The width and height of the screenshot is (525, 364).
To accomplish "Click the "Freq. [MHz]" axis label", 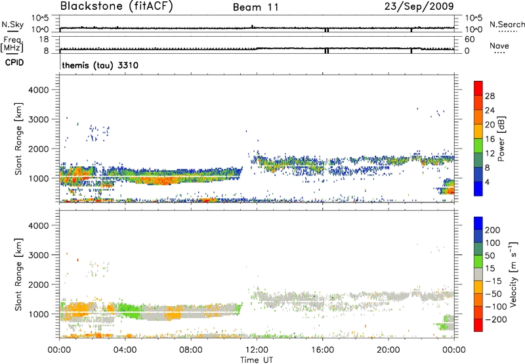I will coord(12,45).
